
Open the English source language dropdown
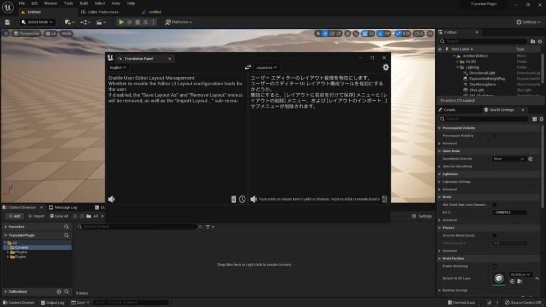118,68
